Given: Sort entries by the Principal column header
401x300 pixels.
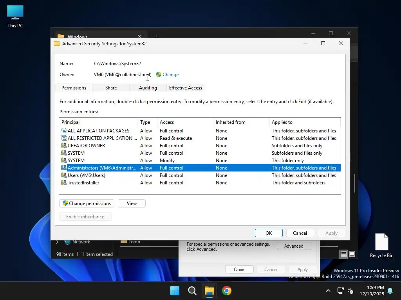Looking at the screenshot, I should (x=99, y=122).
